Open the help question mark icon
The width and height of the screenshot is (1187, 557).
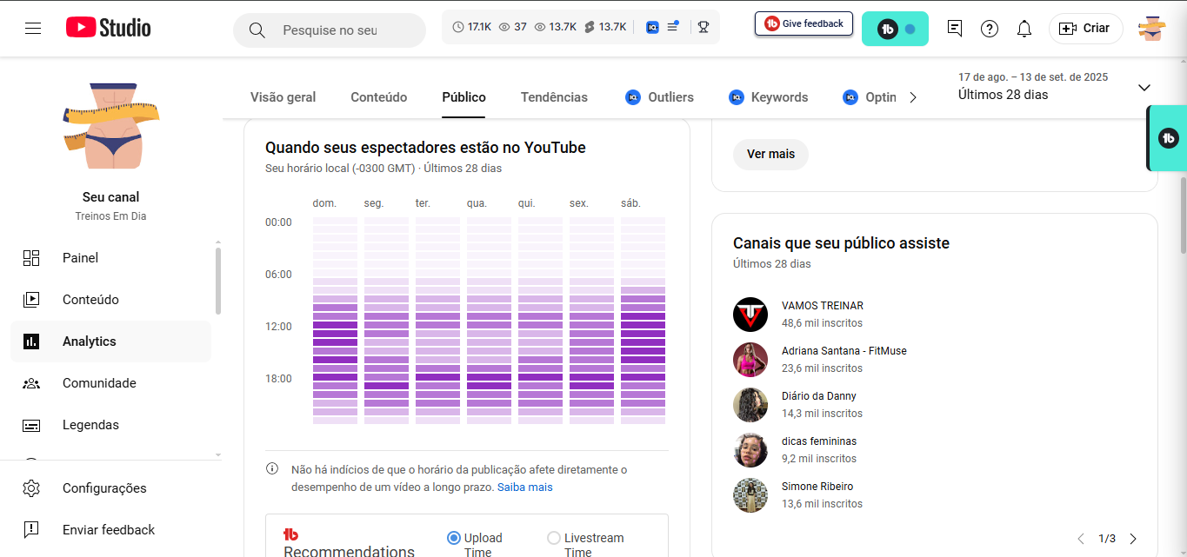(x=990, y=29)
